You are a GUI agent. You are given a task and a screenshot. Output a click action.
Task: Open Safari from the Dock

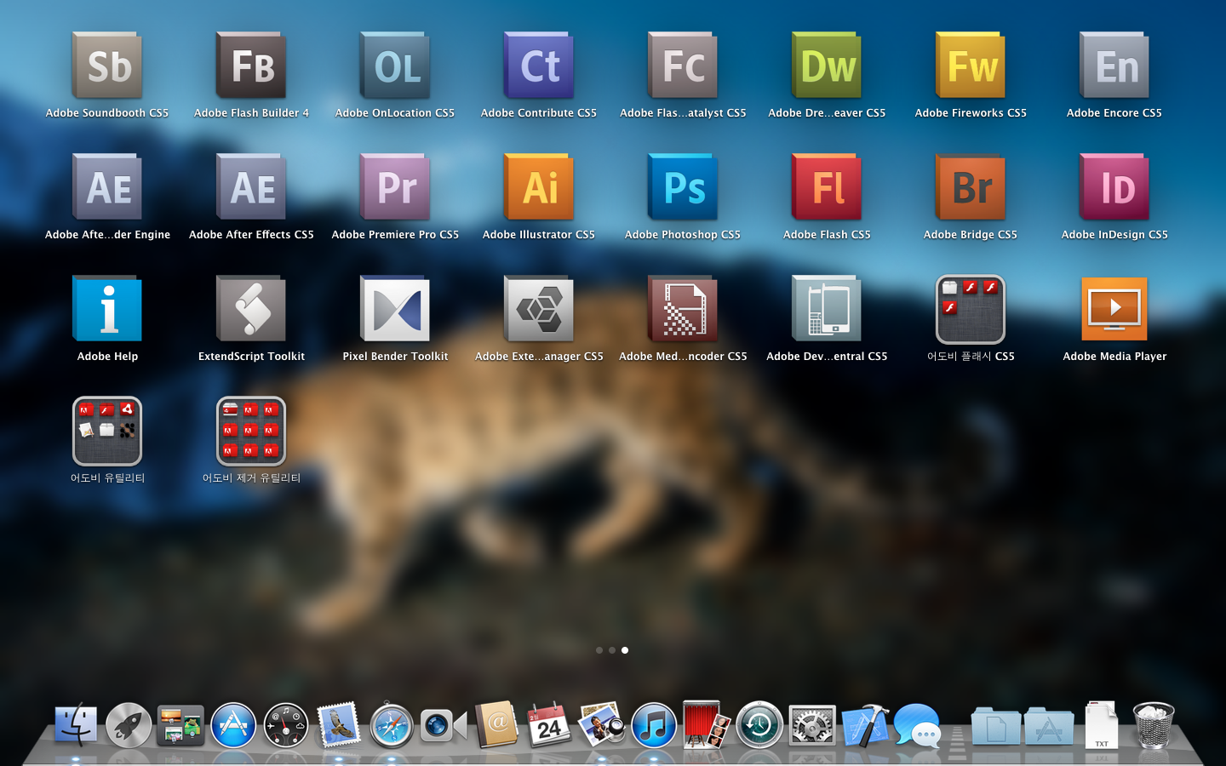391,726
